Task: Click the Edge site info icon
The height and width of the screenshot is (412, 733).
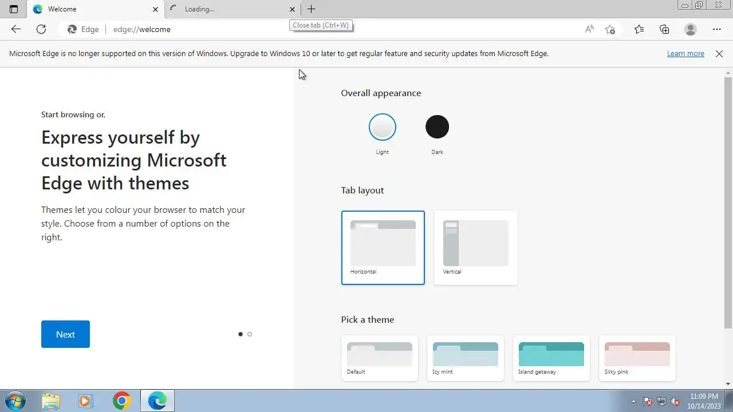Action: [x=83, y=29]
